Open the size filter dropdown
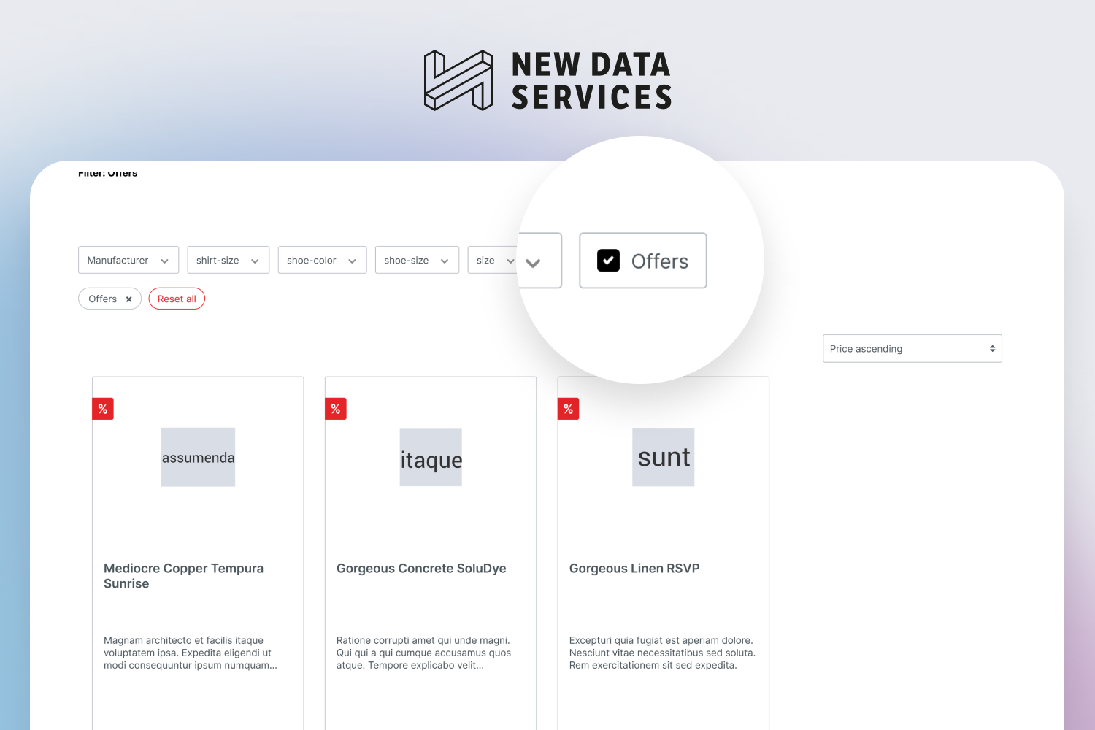Screen dimensions: 1095x730 tap(493, 260)
